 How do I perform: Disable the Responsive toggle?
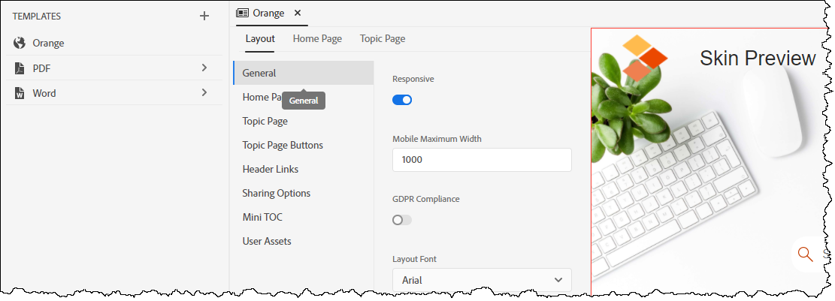[402, 100]
